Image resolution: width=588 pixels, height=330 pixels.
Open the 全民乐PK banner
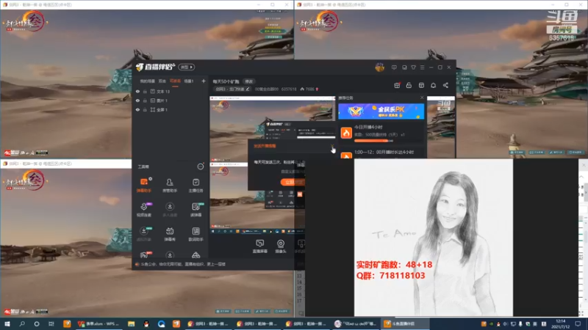click(381, 111)
